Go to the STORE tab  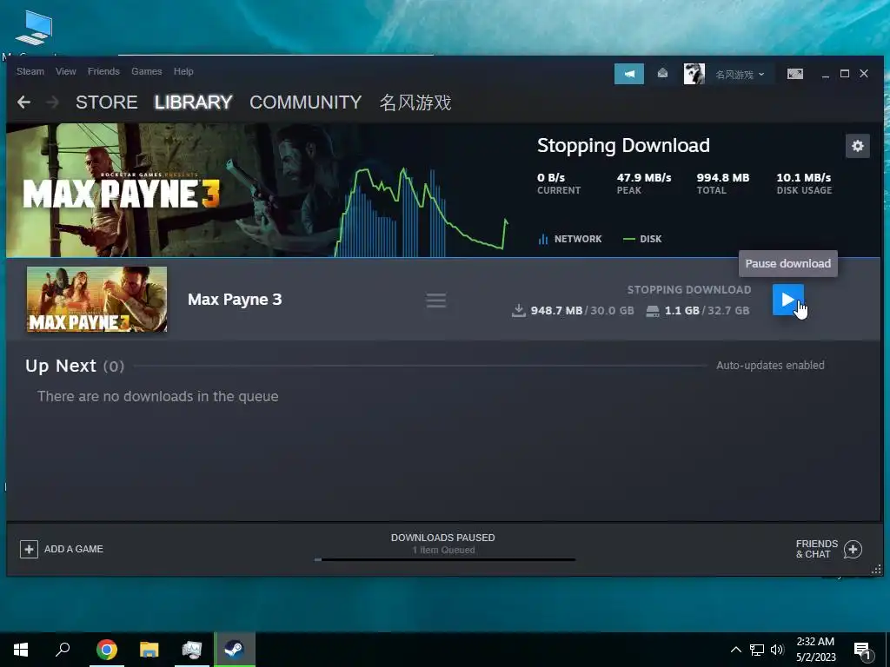[106, 102]
